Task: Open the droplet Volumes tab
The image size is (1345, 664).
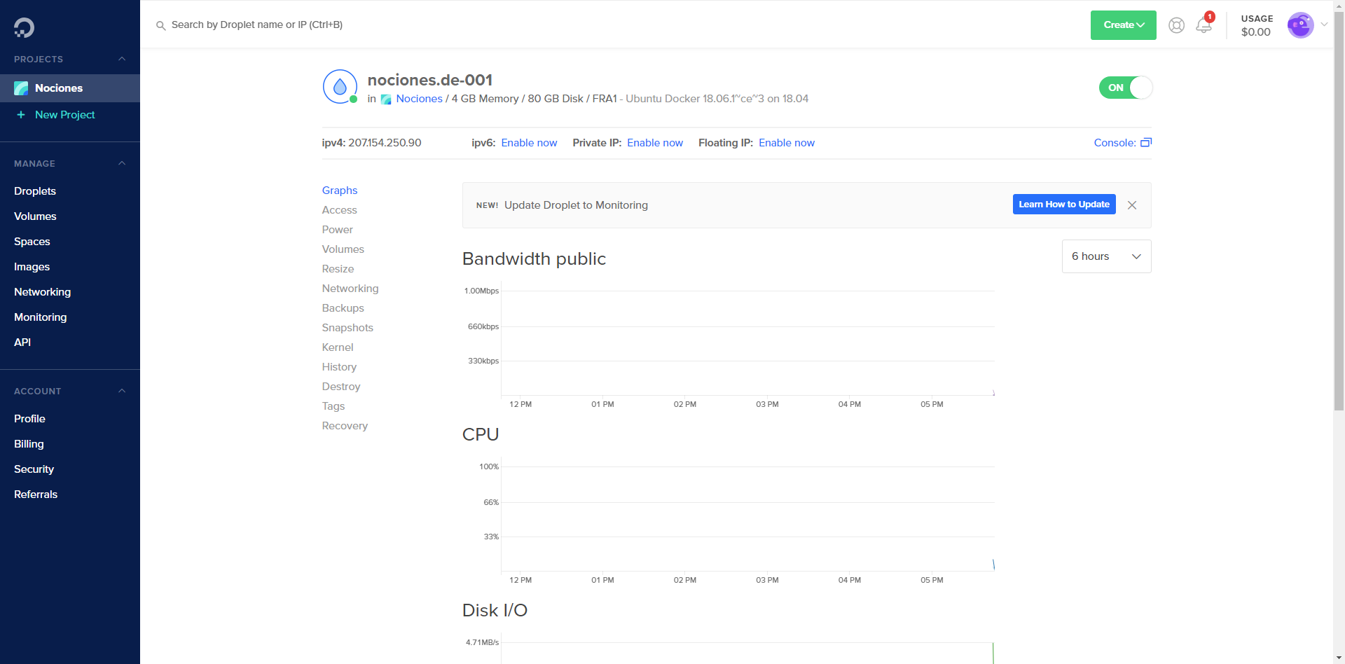Action: [343, 249]
